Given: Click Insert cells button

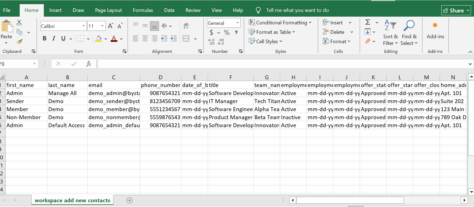Looking at the screenshot, I should point(333,22).
